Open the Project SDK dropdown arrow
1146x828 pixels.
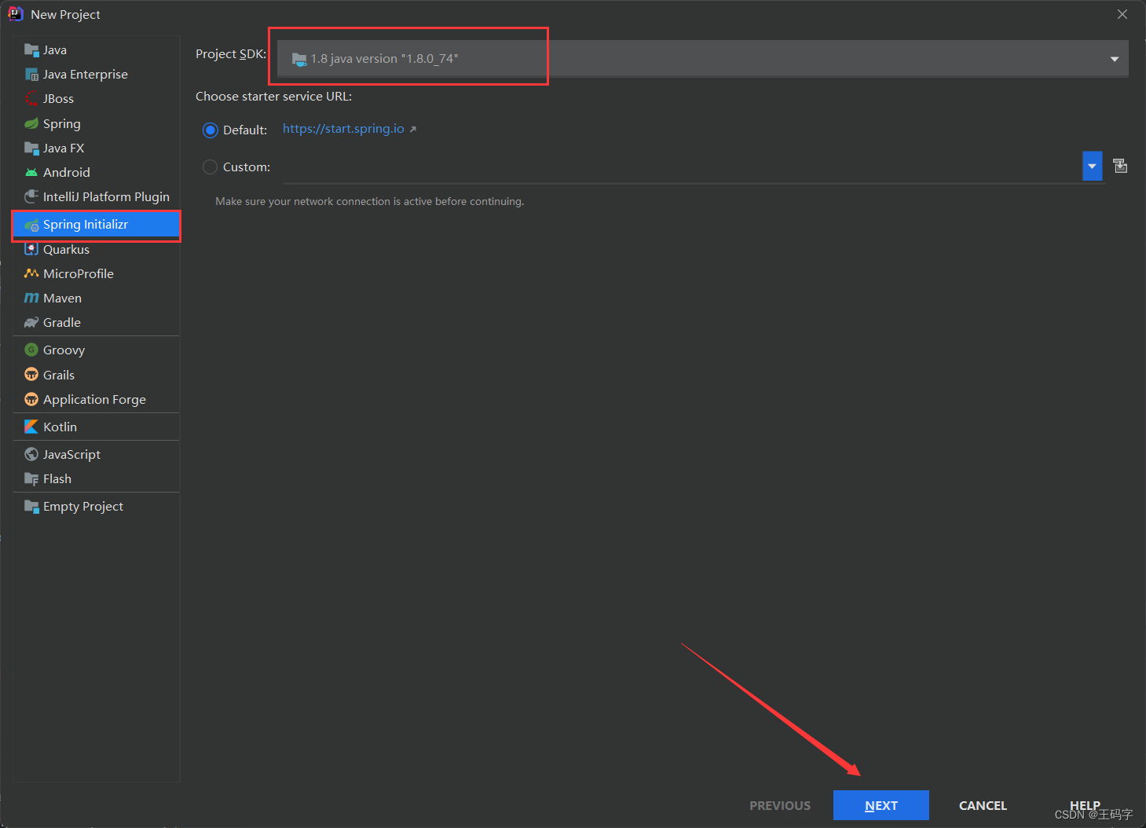1114,59
